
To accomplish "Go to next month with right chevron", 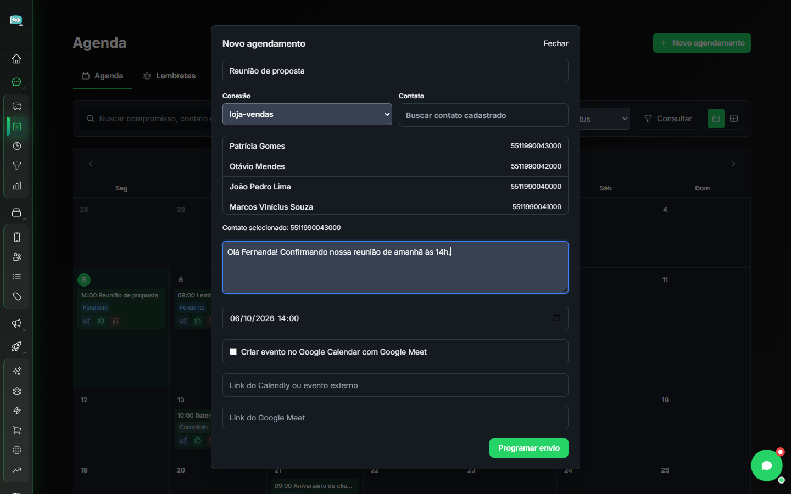I will pyautogui.click(x=733, y=164).
